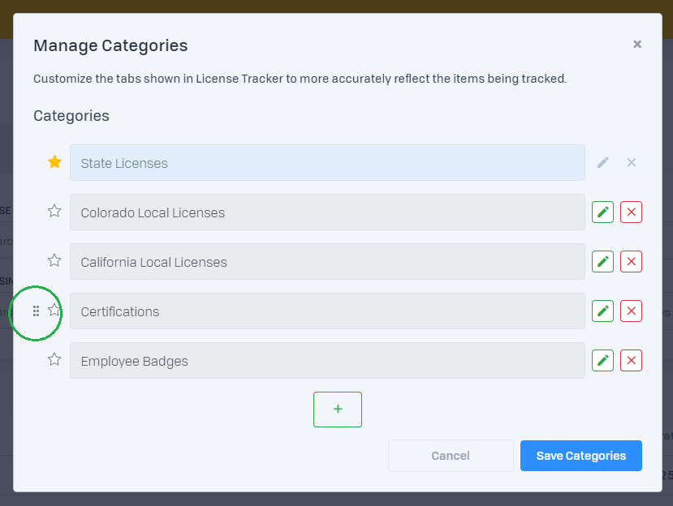Close the Manage Categories dialog
The width and height of the screenshot is (673, 506).
coord(637,45)
